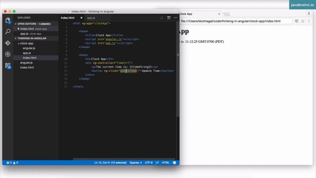316x178 pixels.
Task: Select index.html inside clock-app folder
Action: pyautogui.click(x=36, y=58)
